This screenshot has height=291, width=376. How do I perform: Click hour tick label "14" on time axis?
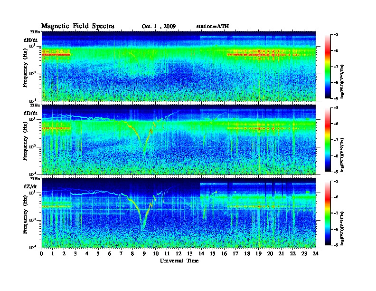pyautogui.click(x=201, y=254)
